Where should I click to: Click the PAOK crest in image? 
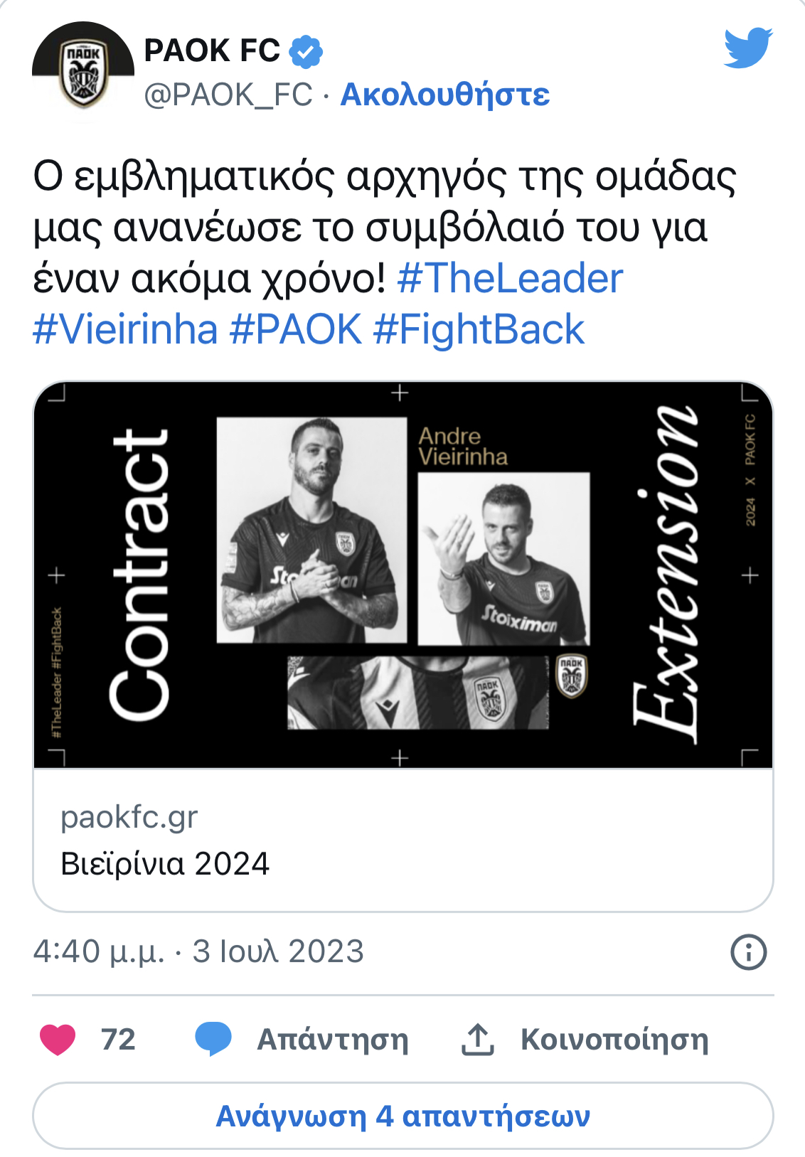tap(572, 676)
